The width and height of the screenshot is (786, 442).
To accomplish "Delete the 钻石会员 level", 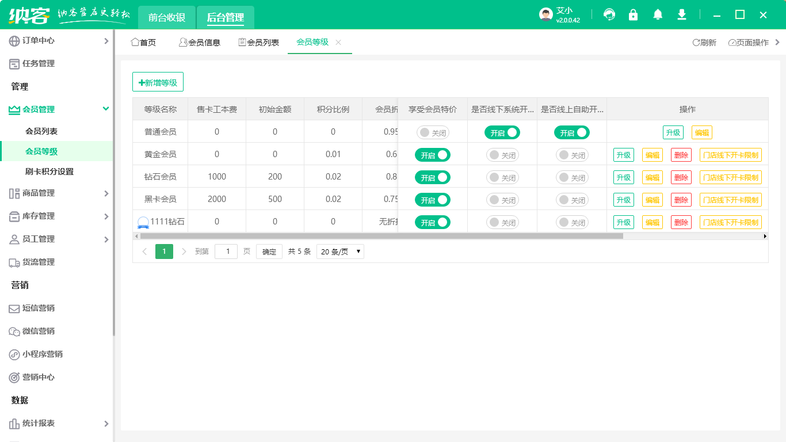I will pos(681,178).
